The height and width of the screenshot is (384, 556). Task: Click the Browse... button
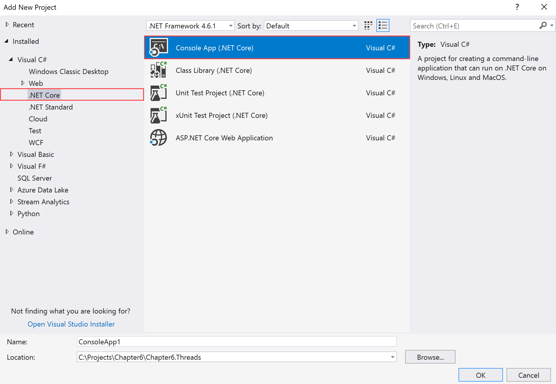pyautogui.click(x=430, y=357)
